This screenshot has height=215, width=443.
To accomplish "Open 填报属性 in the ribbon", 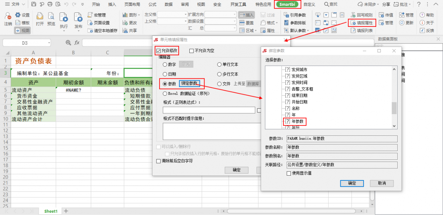I will click(361, 23).
